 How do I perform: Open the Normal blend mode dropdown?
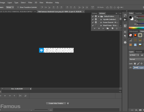click(x=137, y=59)
